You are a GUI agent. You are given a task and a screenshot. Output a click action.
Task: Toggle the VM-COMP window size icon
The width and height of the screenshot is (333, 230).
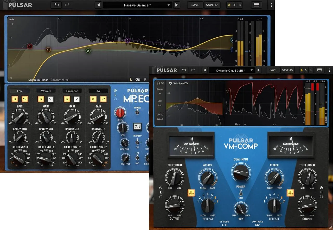[319, 70]
